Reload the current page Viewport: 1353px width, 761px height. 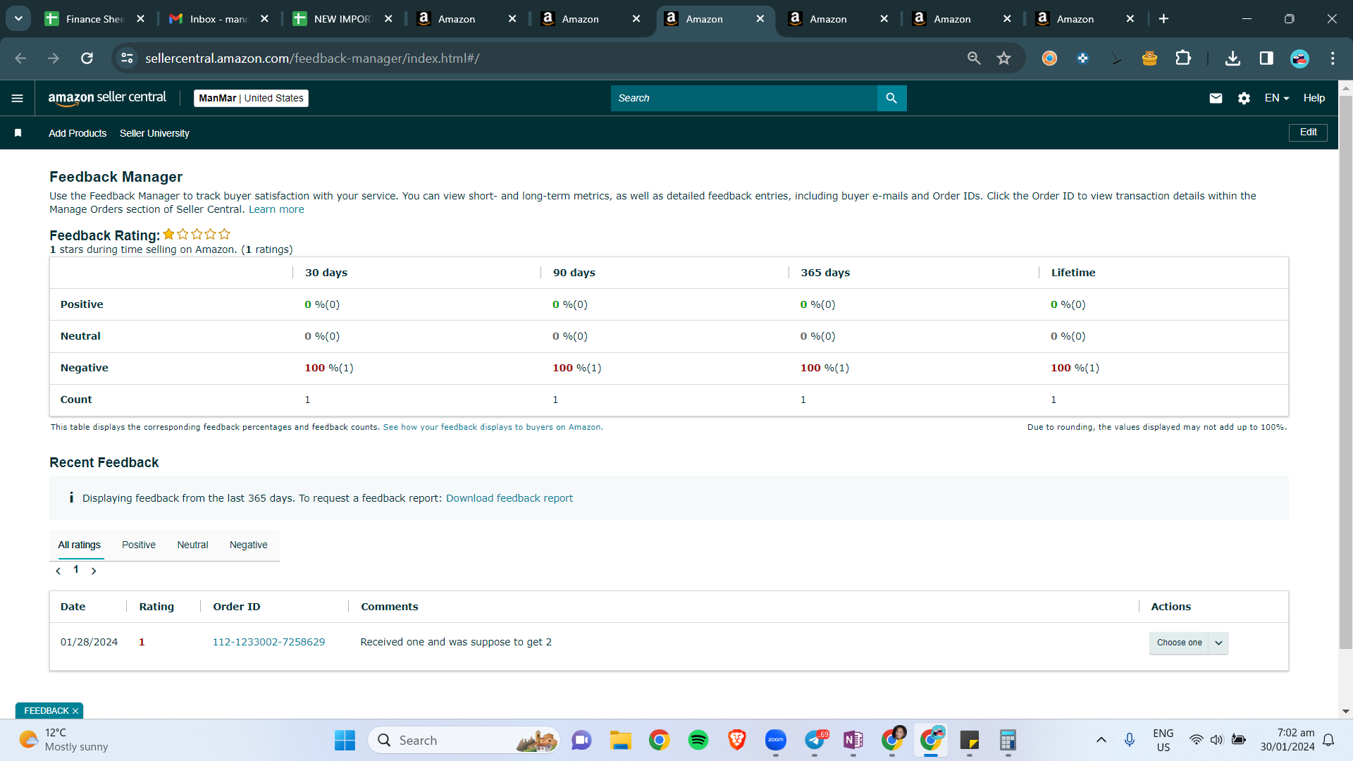pos(87,58)
